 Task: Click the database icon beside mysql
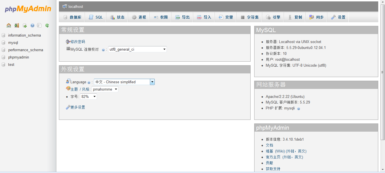(x=3, y=43)
